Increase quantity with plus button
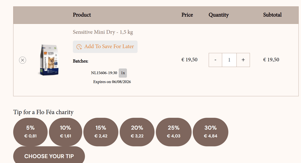This screenshot has height=163, width=301. pos(243,60)
